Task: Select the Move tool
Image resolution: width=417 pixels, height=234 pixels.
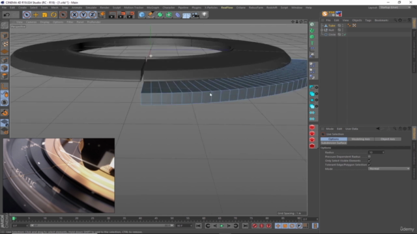Action: point(36,15)
